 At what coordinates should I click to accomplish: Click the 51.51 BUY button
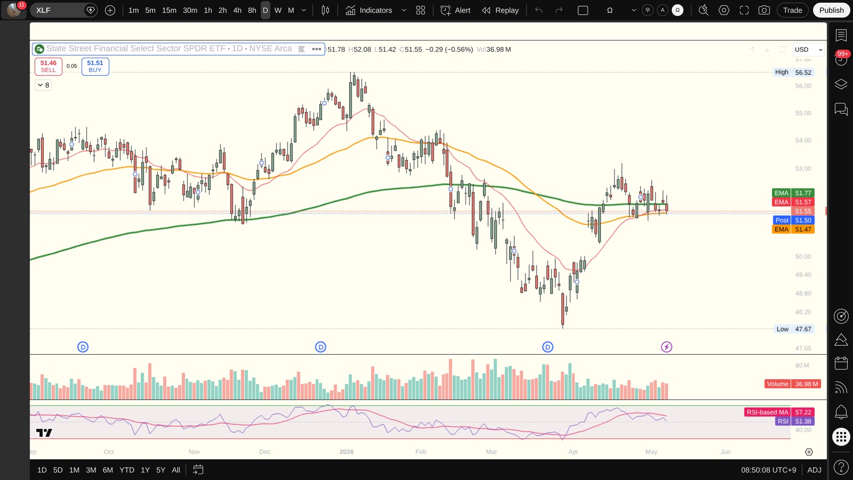tap(95, 66)
